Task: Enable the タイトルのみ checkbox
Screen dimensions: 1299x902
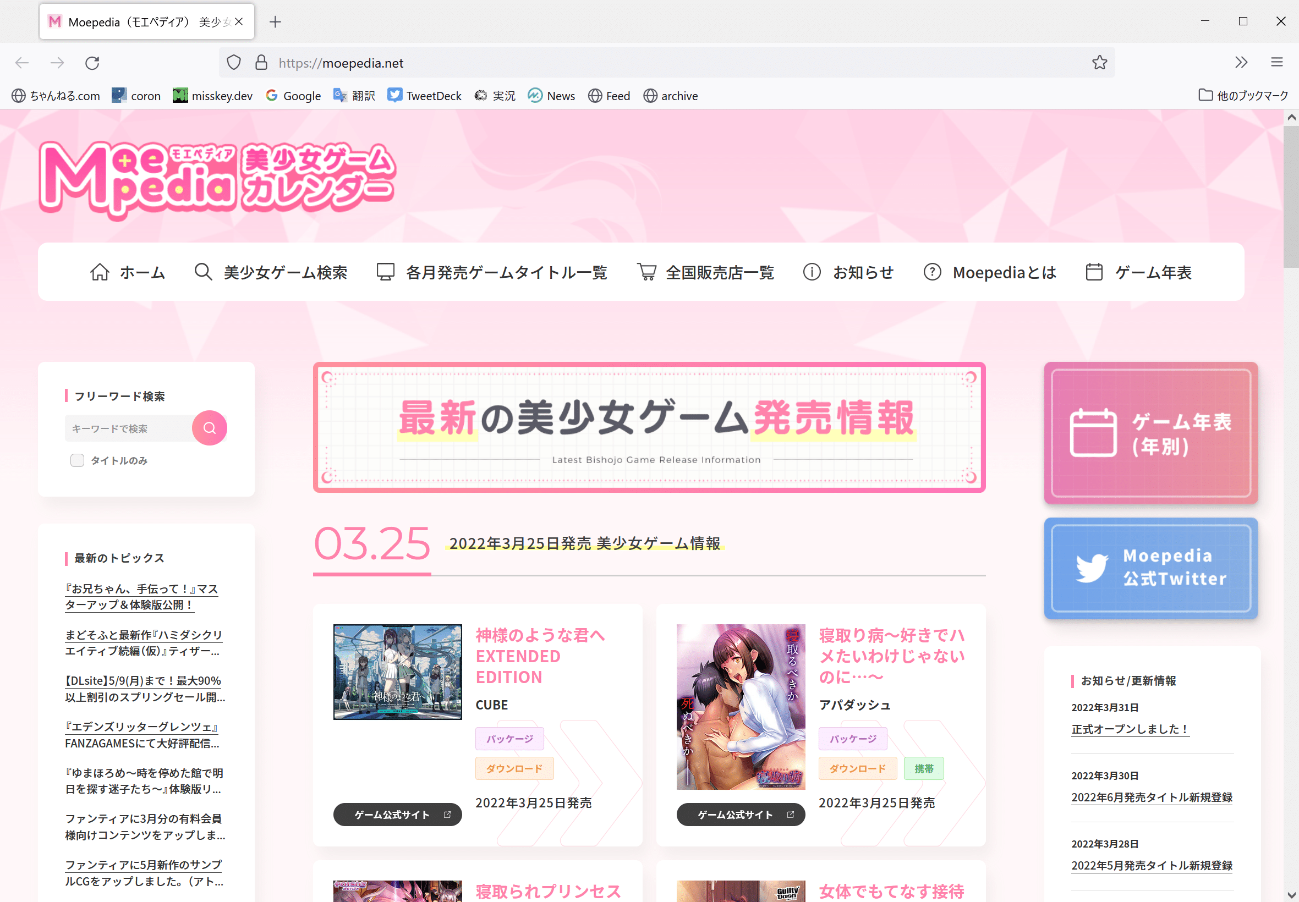Action: pyautogui.click(x=78, y=460)
